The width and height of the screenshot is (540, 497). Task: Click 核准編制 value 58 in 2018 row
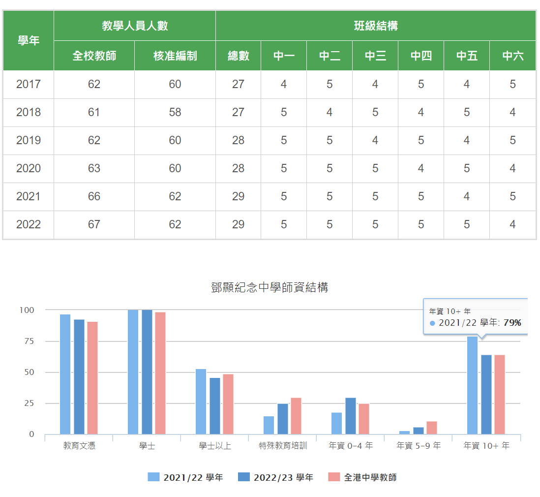(x=175, y=112)
